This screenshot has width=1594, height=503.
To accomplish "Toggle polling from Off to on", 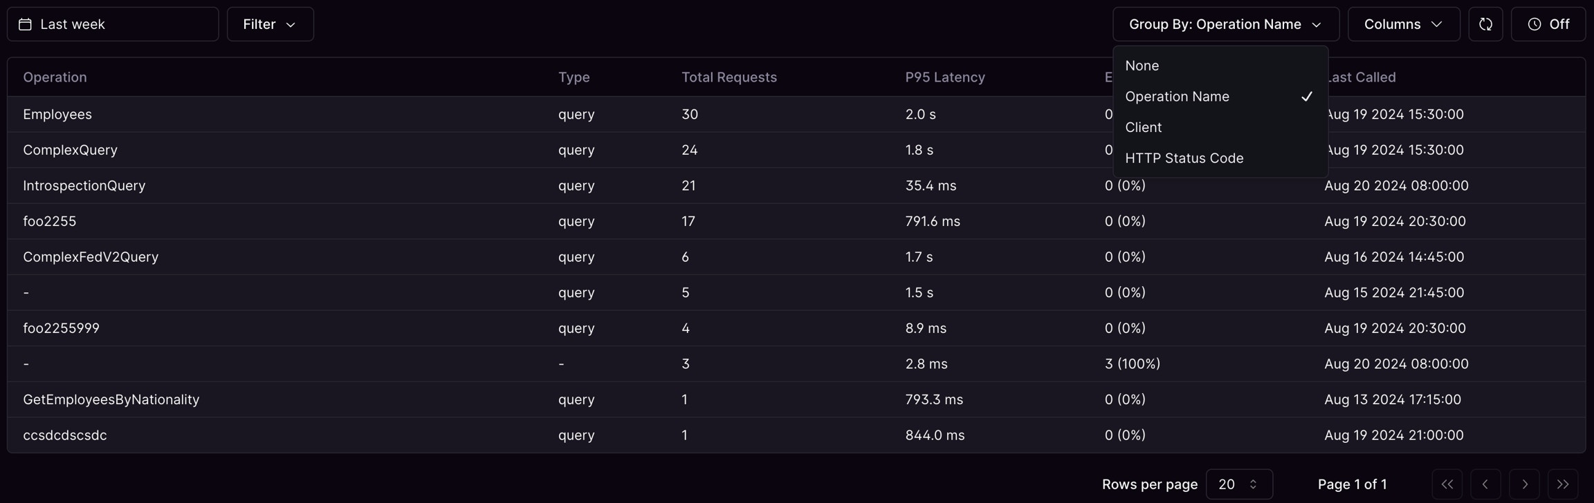I will tap(1547, 23).
